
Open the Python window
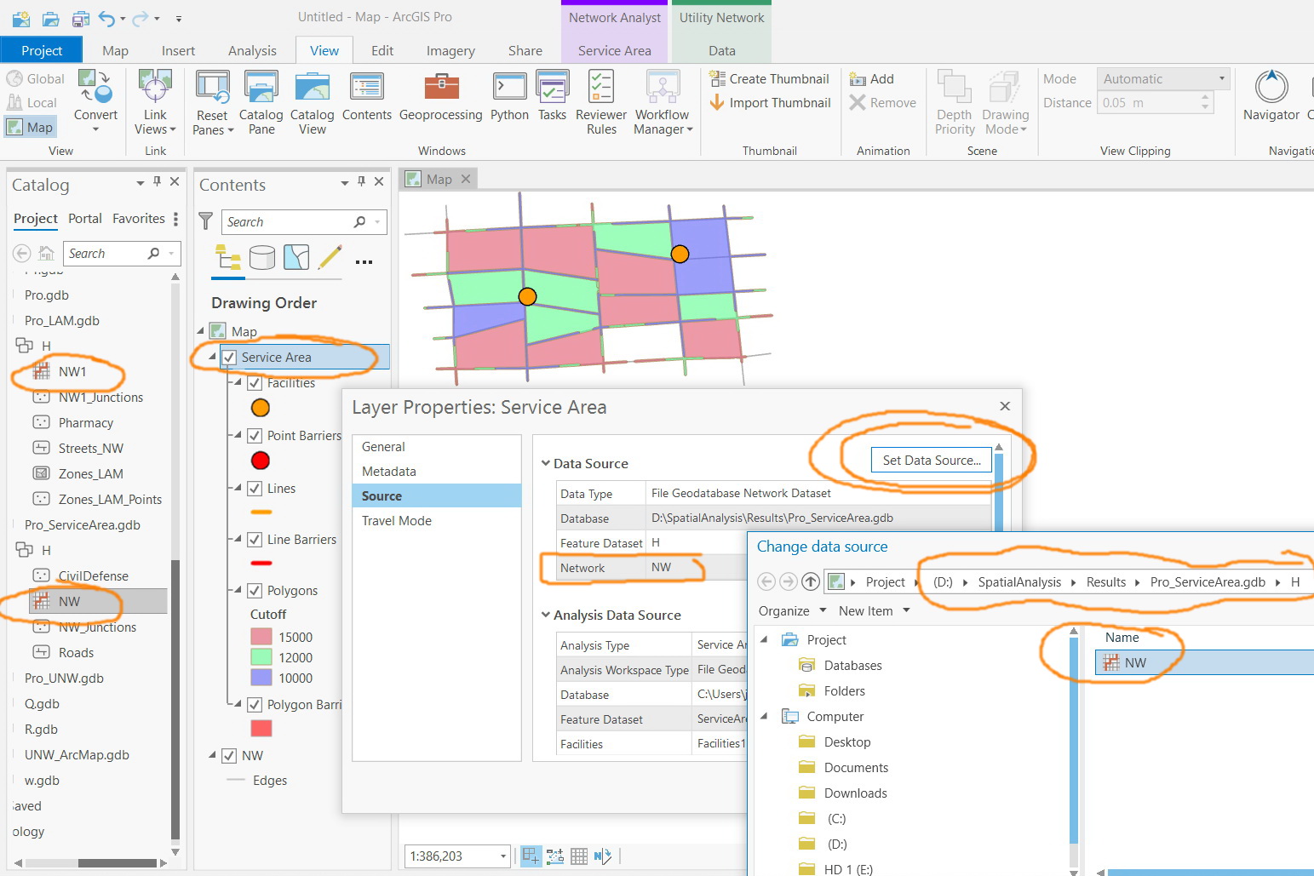(x=509, y=96)
